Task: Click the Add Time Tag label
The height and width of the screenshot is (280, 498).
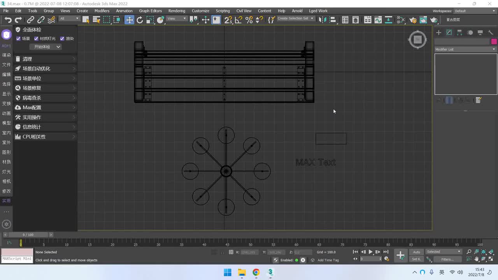Action: point(328,260)
